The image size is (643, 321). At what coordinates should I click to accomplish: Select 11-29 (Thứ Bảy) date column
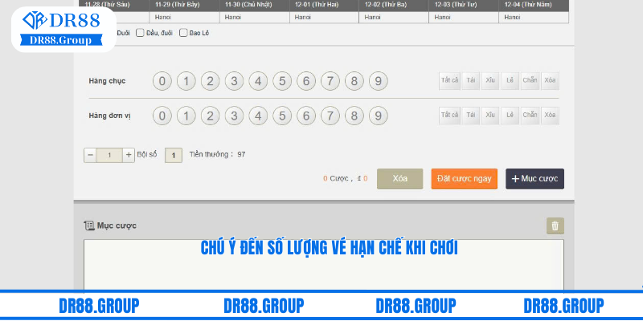pyautogui.click(x=185, y=6)
